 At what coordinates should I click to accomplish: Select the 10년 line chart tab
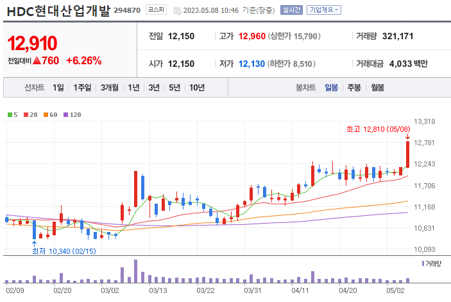click(x=197, y=87)
